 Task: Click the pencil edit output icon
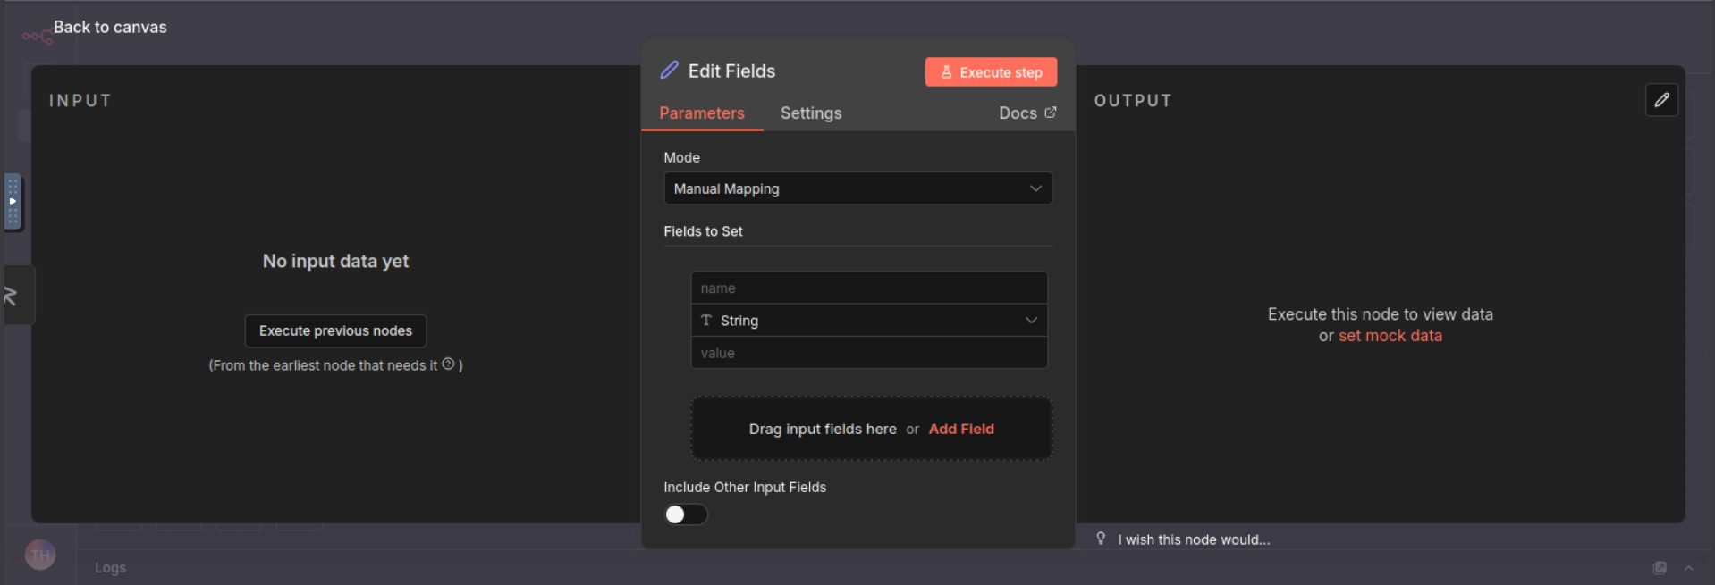click(1661, 100)
